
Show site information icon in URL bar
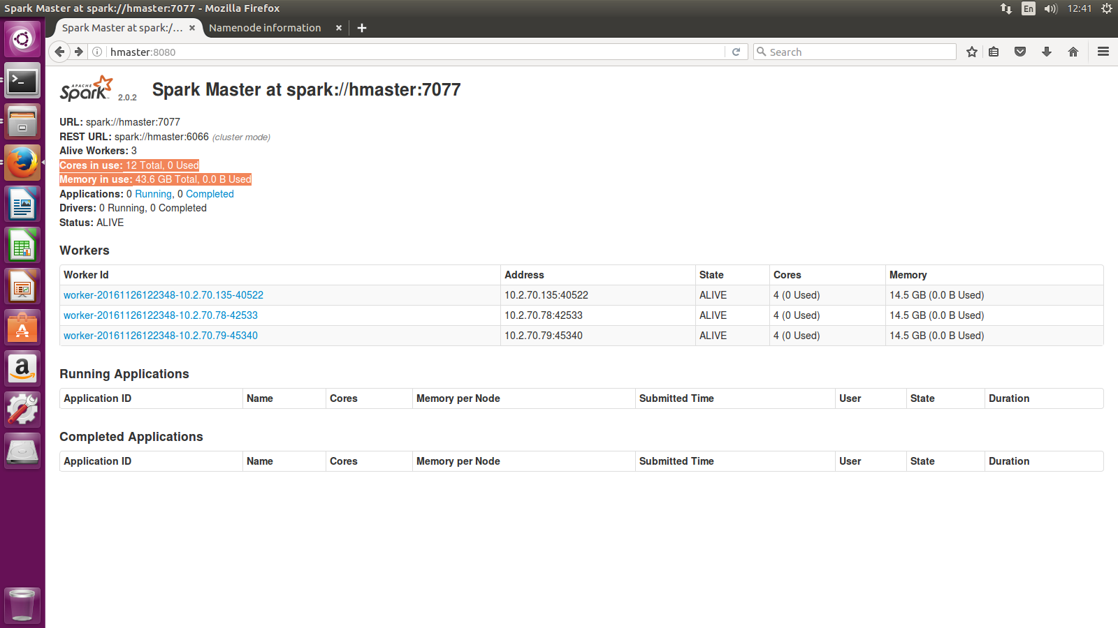pos(97,52)
